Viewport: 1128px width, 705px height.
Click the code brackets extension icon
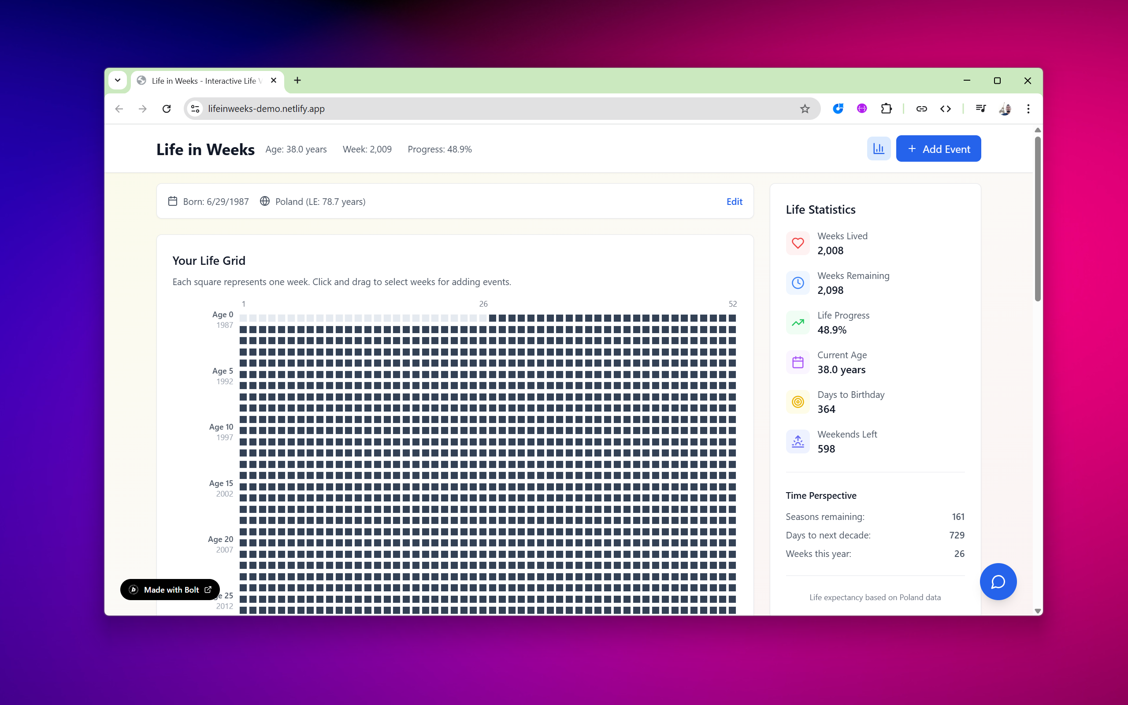point(945,109)
